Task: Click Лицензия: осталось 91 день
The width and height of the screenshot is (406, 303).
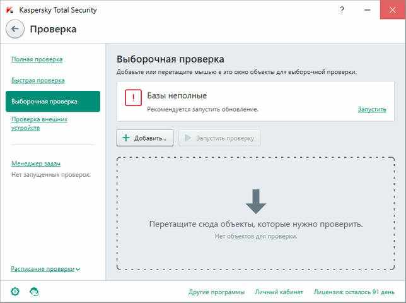Action: click(354, 292)
